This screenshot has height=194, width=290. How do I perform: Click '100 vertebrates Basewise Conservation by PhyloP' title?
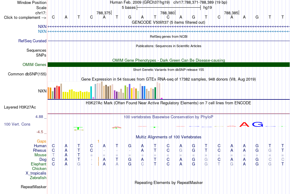[169, 117]
